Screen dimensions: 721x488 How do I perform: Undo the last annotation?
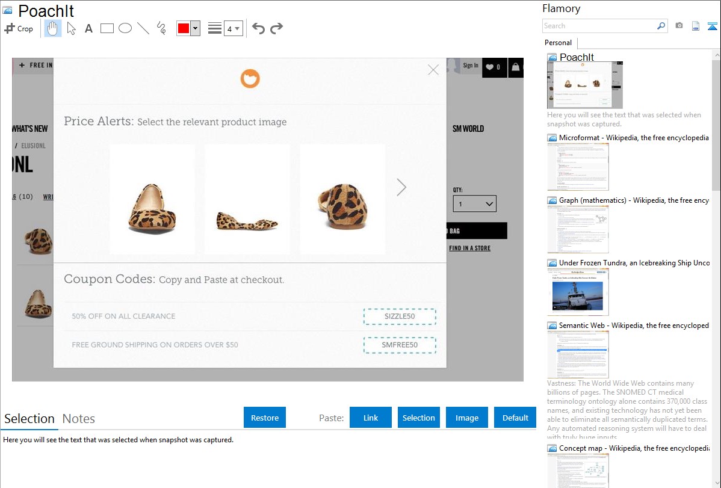click(x=258, y=28)
